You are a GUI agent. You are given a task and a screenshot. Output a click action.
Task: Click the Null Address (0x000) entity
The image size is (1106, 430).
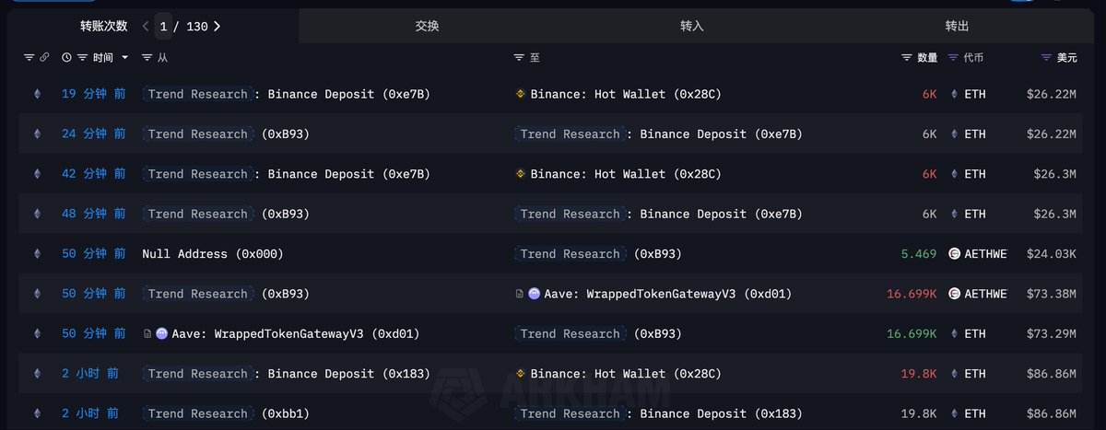[x=213, y=254]
